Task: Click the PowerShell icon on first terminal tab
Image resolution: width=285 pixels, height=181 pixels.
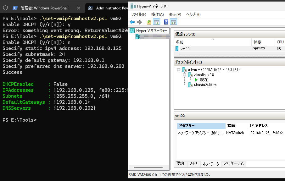Action: click(x=15, y=8)
